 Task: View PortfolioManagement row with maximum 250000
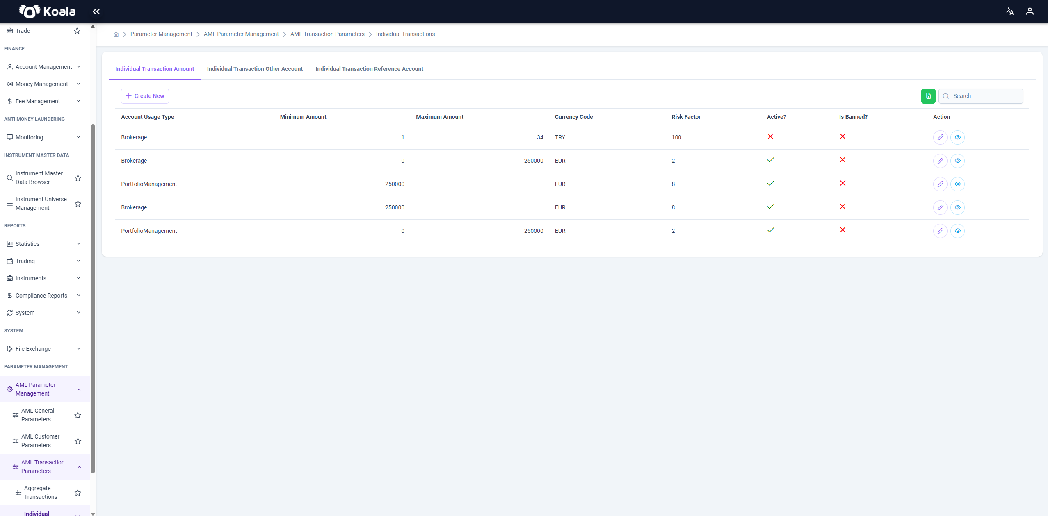[x=957, y=231]
